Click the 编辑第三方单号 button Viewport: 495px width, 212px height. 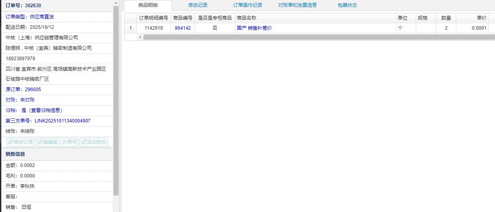[57, 142]
